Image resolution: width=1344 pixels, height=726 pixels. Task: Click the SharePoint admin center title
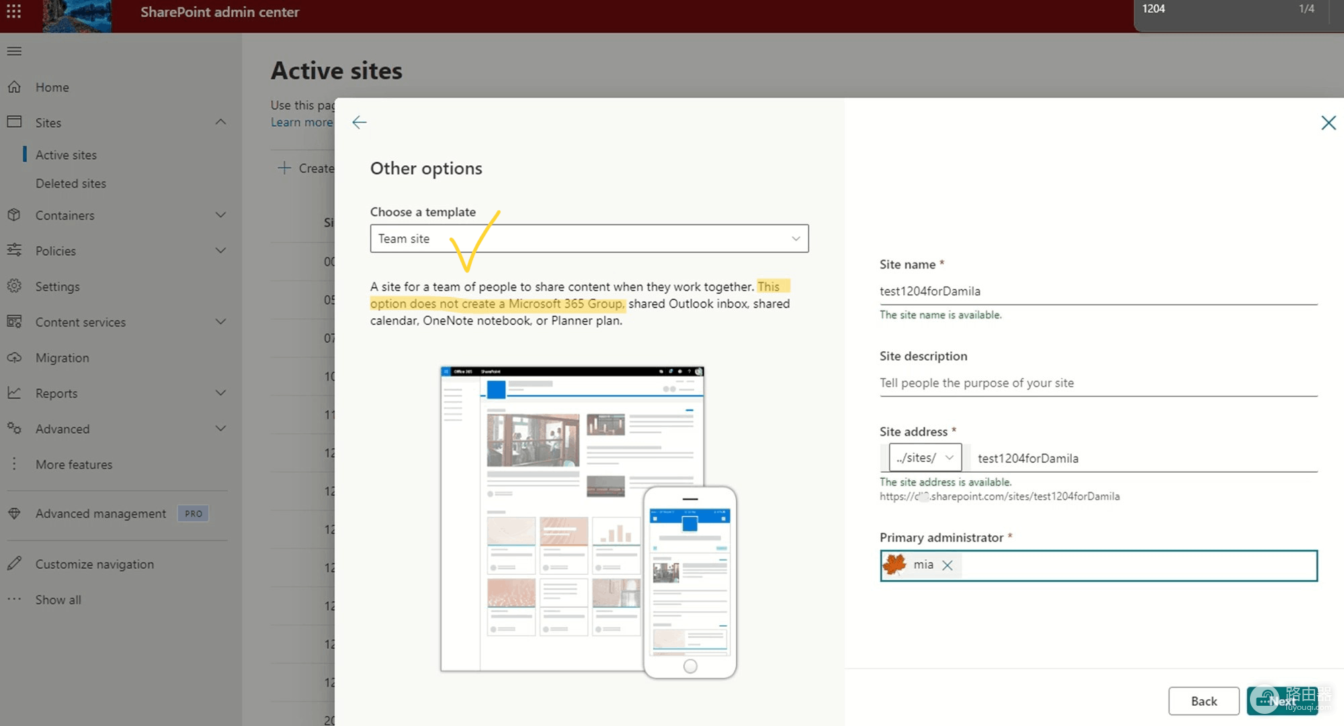click(x=220, y=12)
